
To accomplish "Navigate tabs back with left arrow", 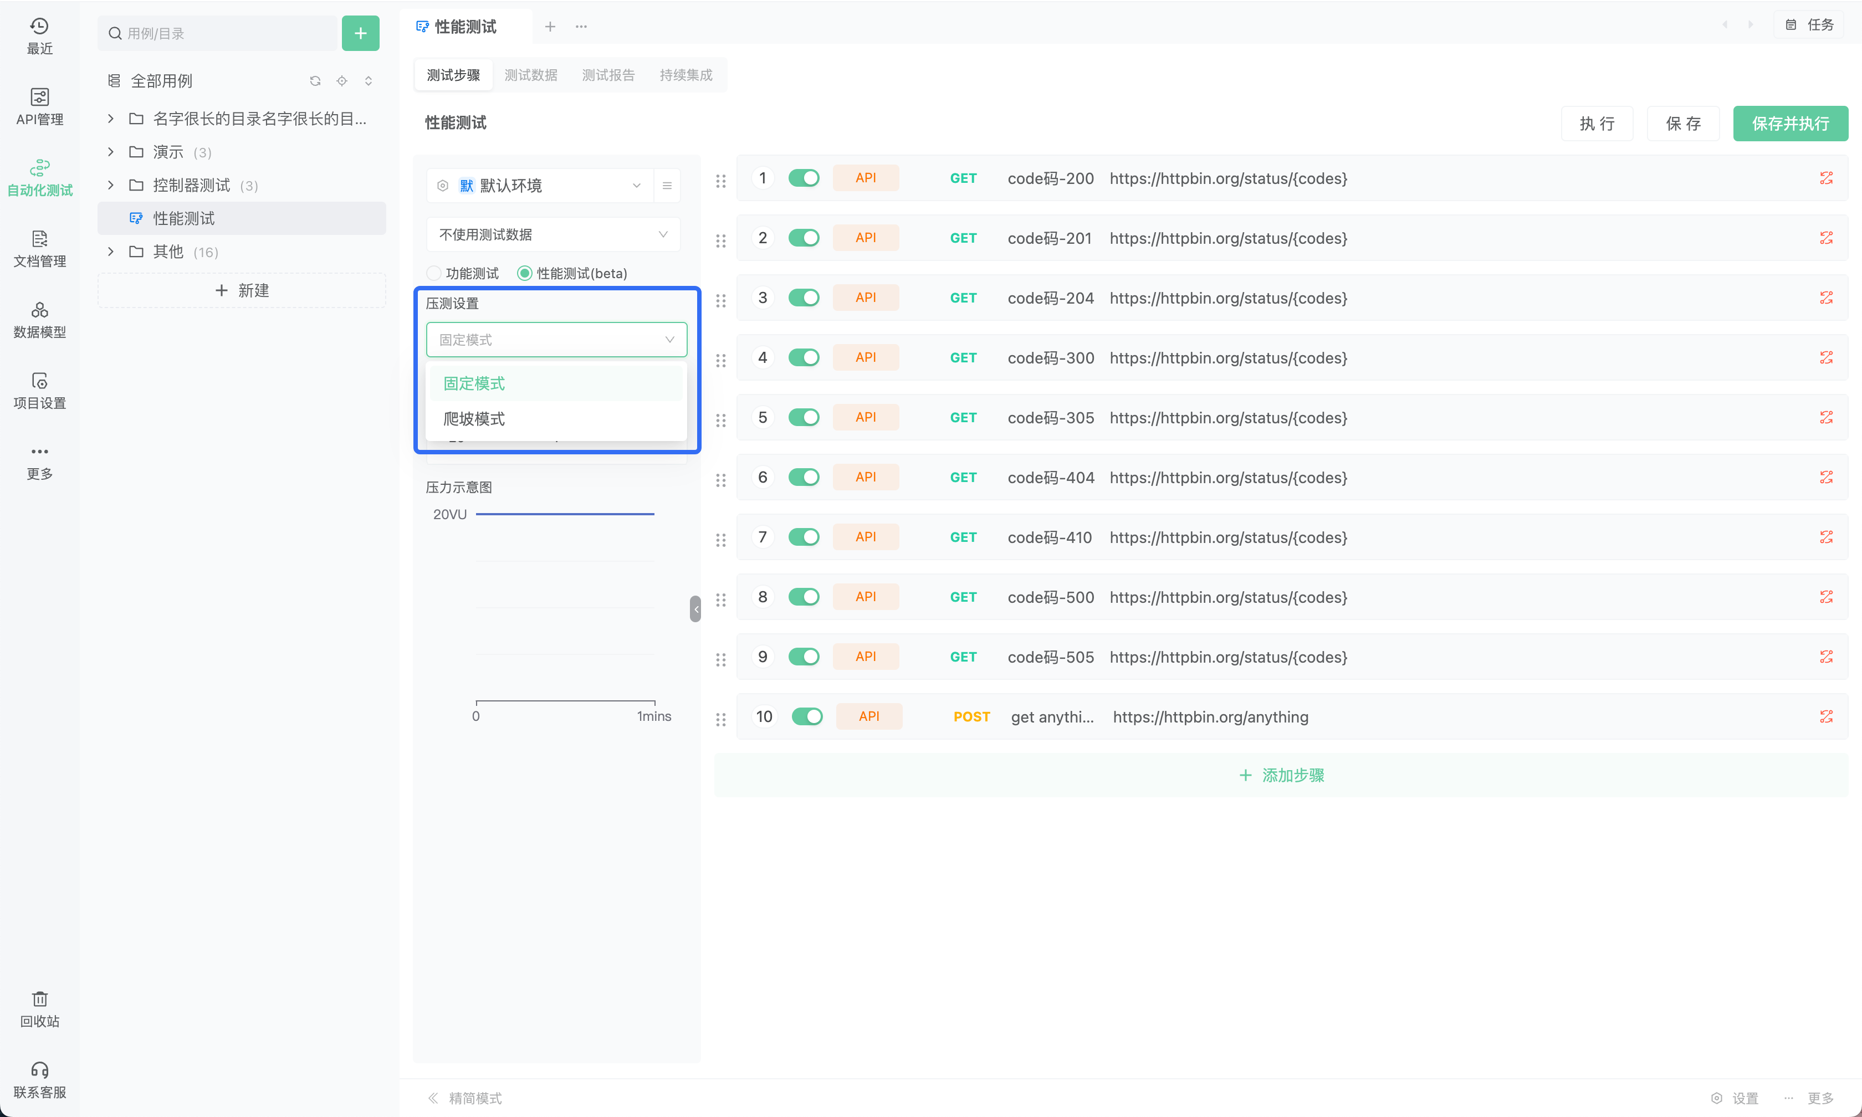I will tap(1725, 25).
